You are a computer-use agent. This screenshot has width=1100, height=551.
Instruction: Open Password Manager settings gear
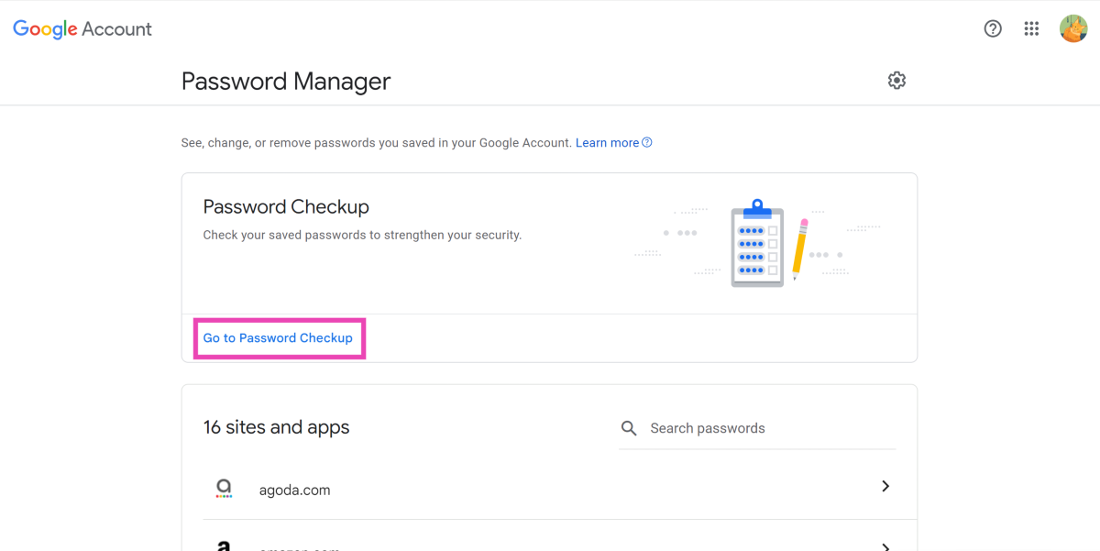click(x=896, y=81)
